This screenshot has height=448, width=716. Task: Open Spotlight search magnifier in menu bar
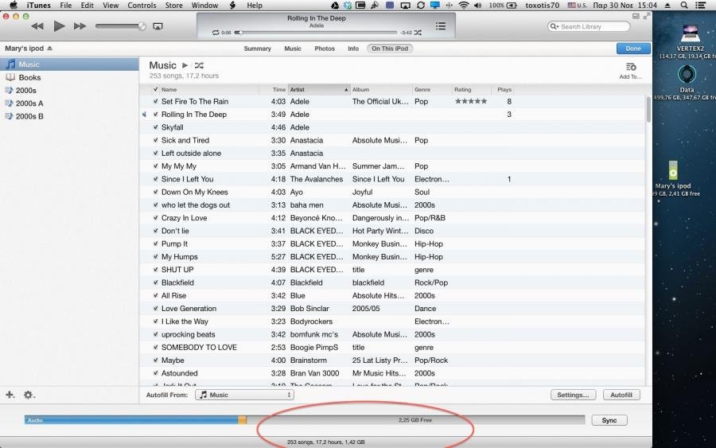(x=683, y=6)
